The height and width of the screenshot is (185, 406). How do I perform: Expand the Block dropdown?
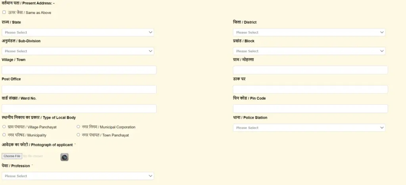coord(309,51)
